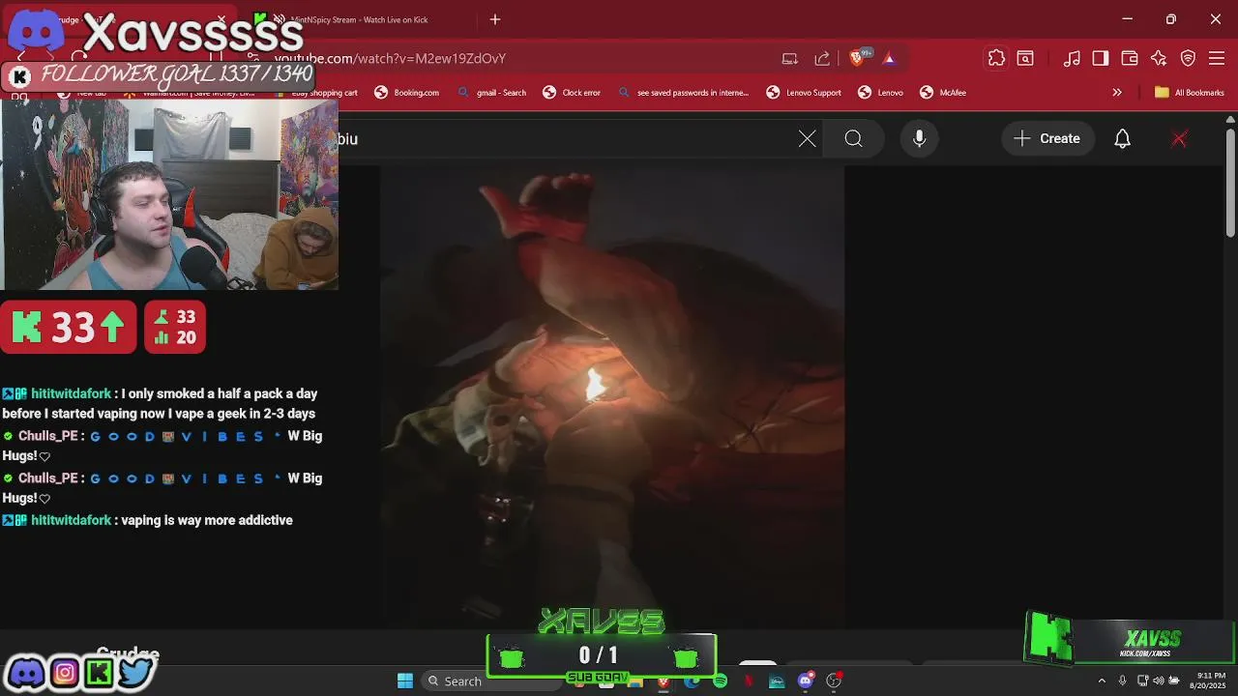Open the Brave Playlist music note icon
The height and width of the screenshot is (696, 1238).
(1072, 58)
